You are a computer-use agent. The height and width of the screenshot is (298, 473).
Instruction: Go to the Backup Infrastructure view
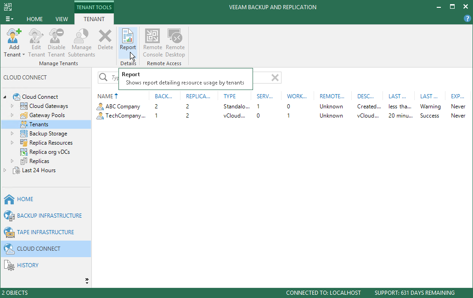[46, 216]
